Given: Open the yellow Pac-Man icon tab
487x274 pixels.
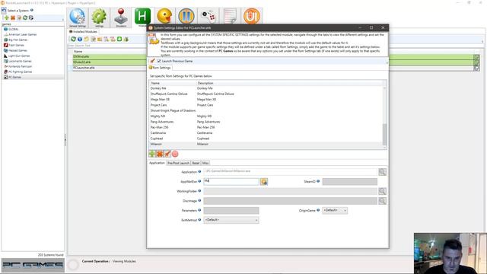Looking at the screenshot, I should pyautogui.click(x=164, y=16).
